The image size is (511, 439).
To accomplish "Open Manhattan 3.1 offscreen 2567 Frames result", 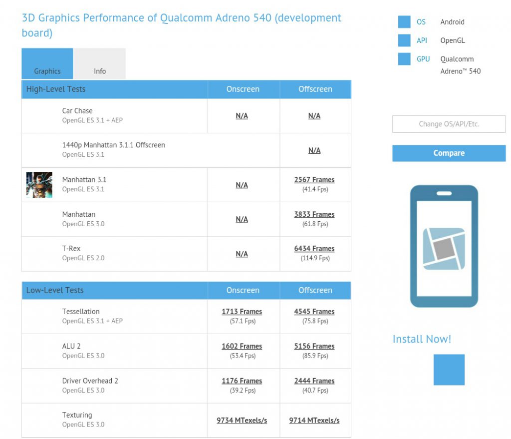I will click(x=314, y=180).
